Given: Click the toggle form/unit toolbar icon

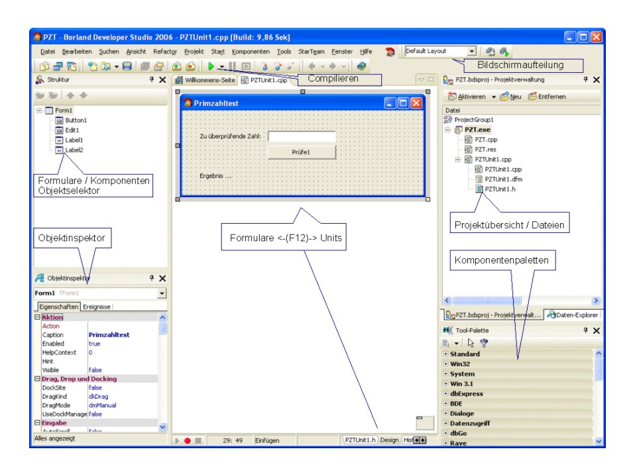Looking at the screenshot, I should pyautogui.click(x=72, y=66).
